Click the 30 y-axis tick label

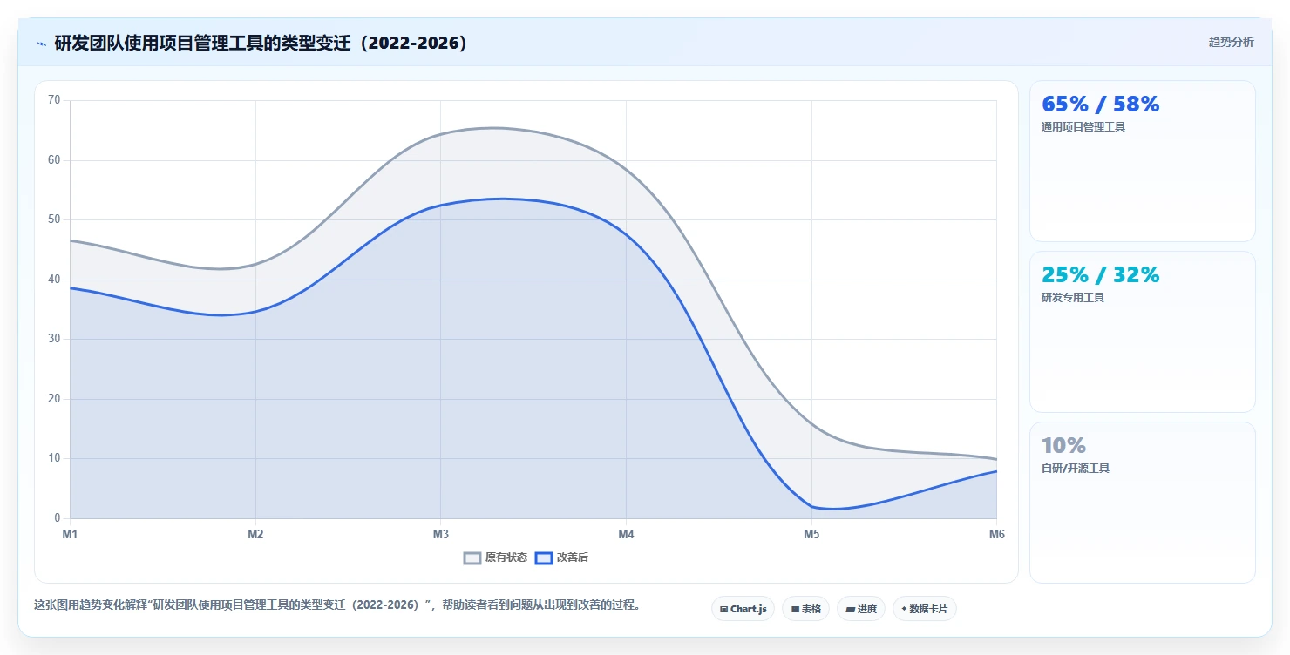pos(54,339)
